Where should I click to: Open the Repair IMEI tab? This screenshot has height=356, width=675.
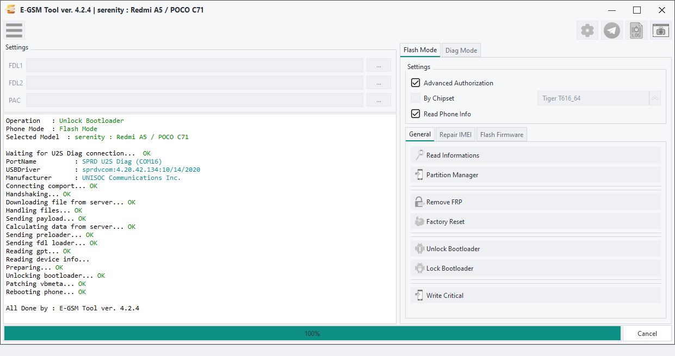[455, 134]
